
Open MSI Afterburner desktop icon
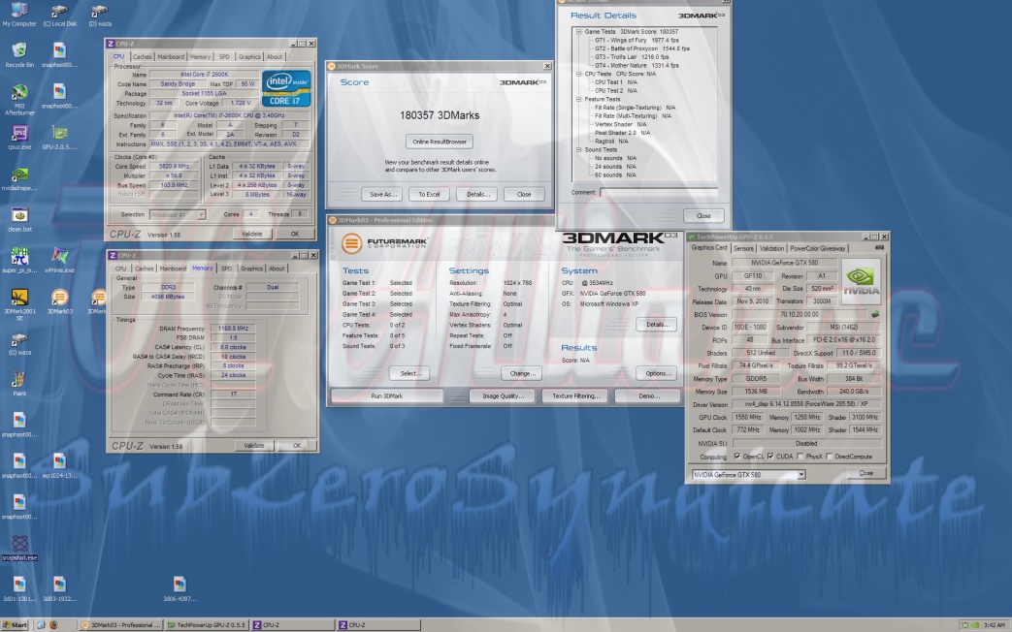18,92
